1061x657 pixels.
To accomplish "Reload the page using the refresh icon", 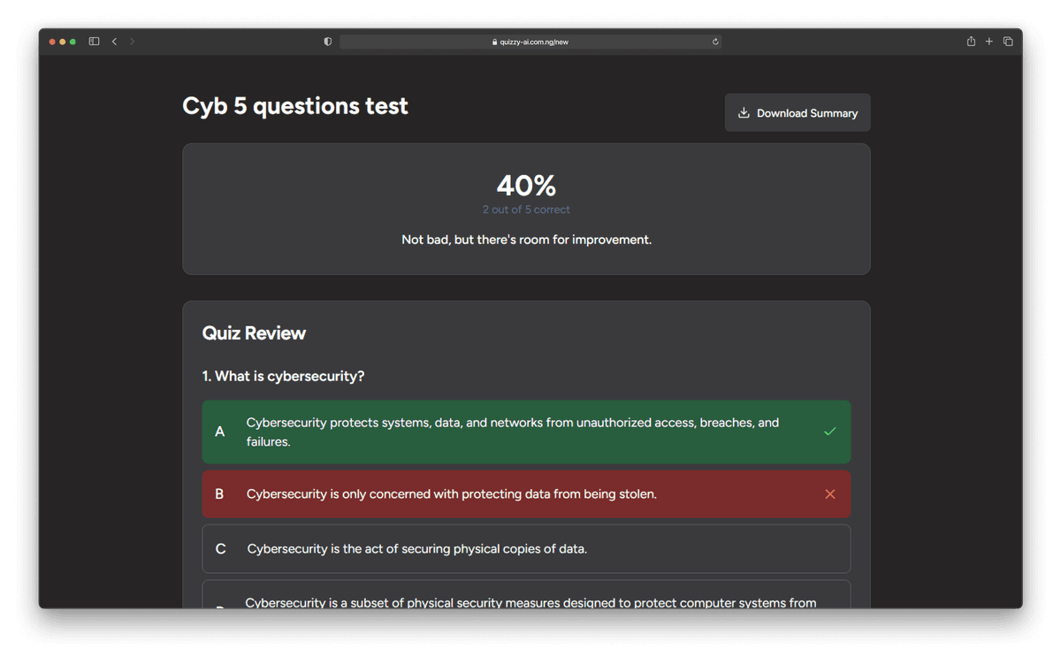I will [714, 41].
